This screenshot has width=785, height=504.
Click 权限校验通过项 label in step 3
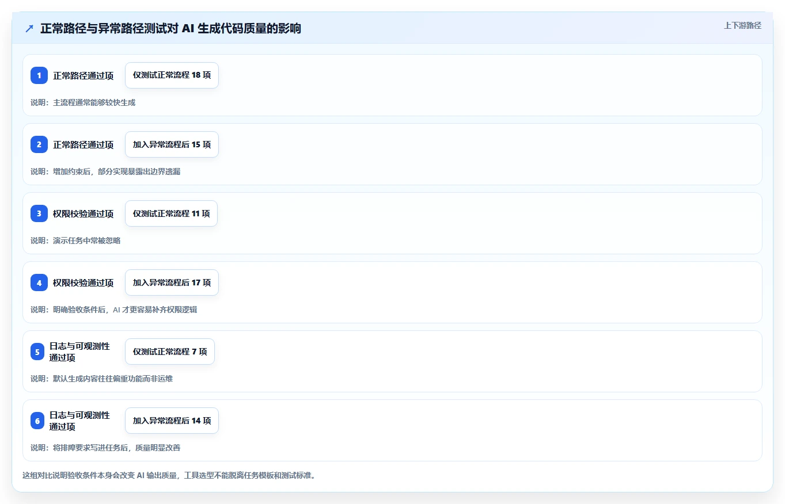click(84, 213)
